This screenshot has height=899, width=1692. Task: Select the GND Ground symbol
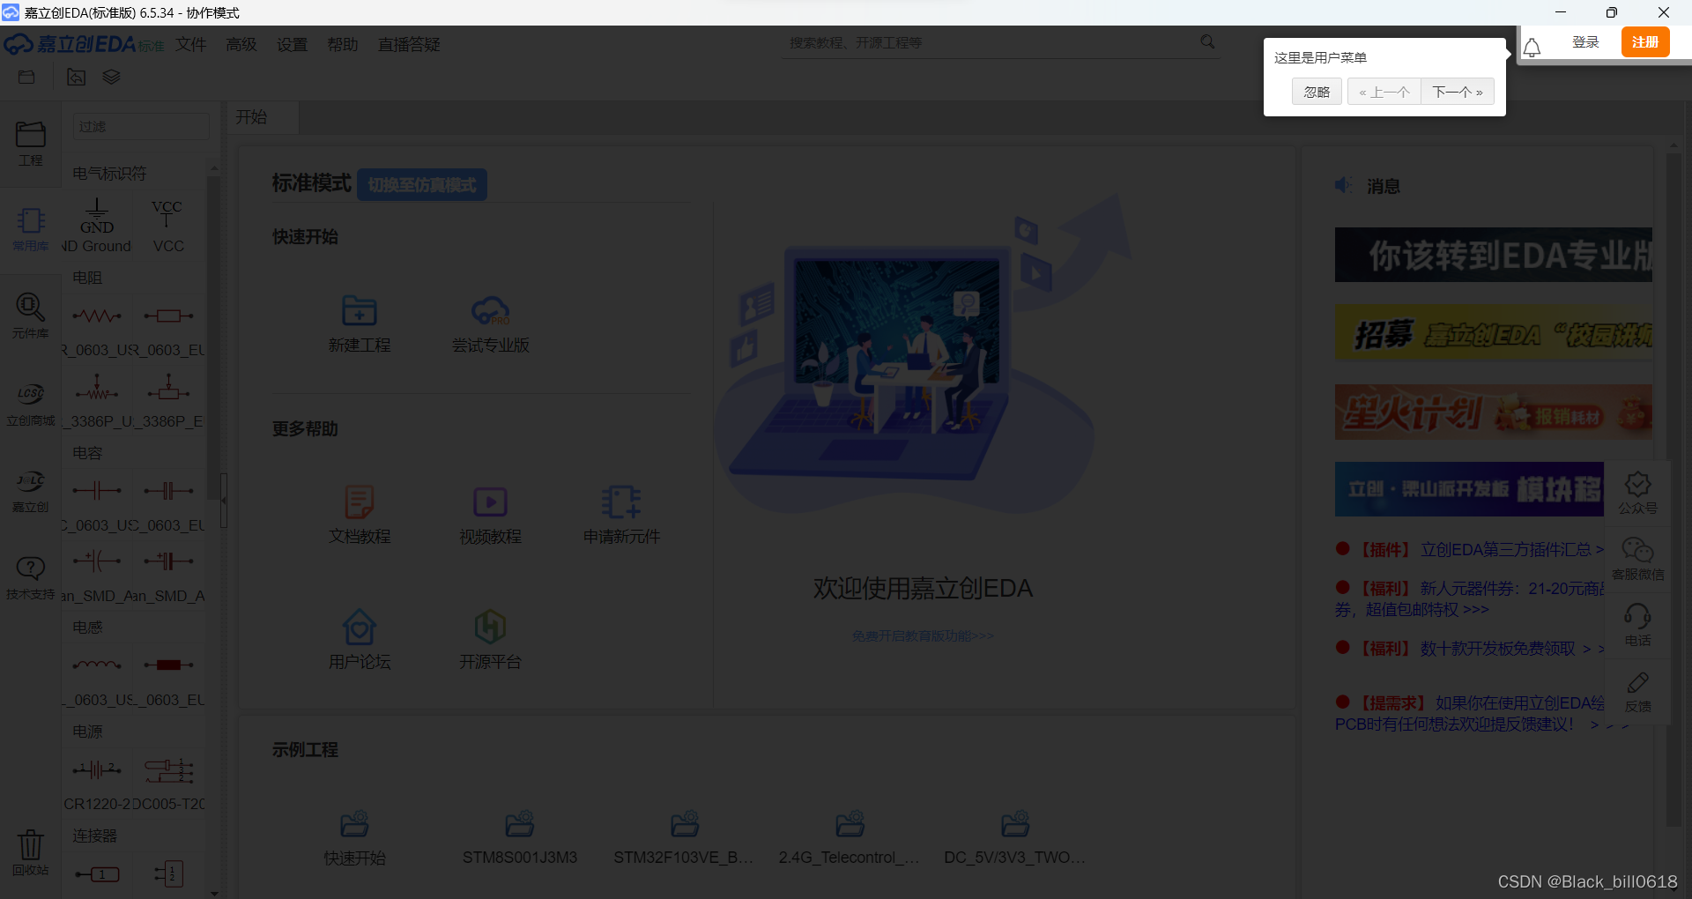click(97, 225)
